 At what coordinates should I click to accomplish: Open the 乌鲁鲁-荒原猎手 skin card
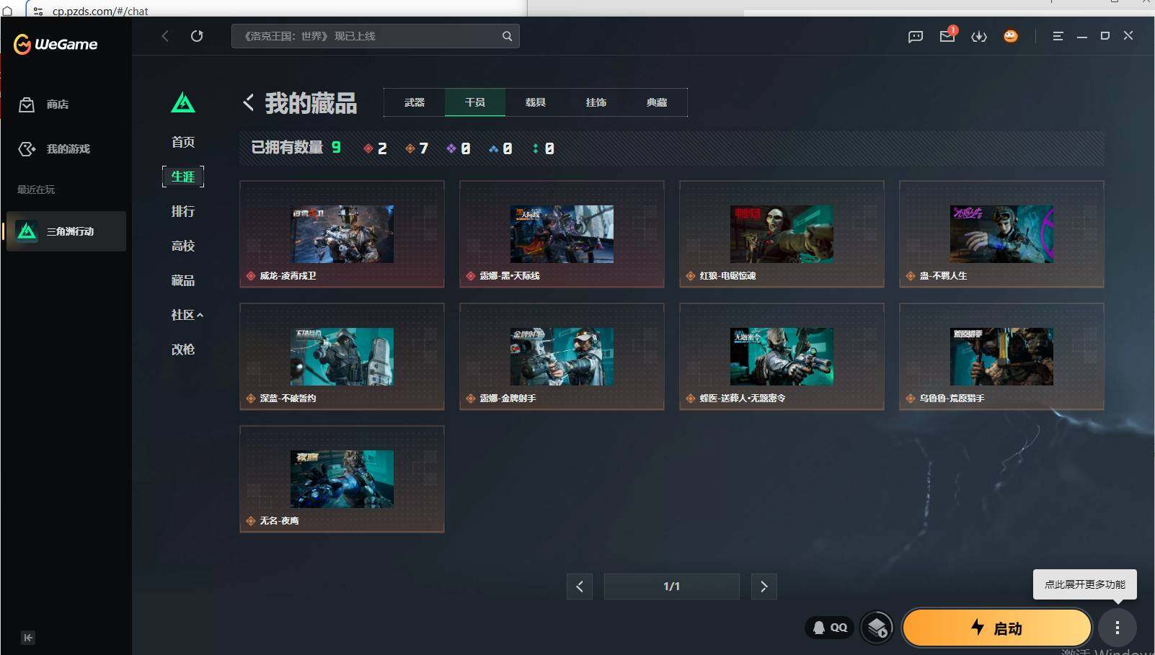(x=1001, y=357)
